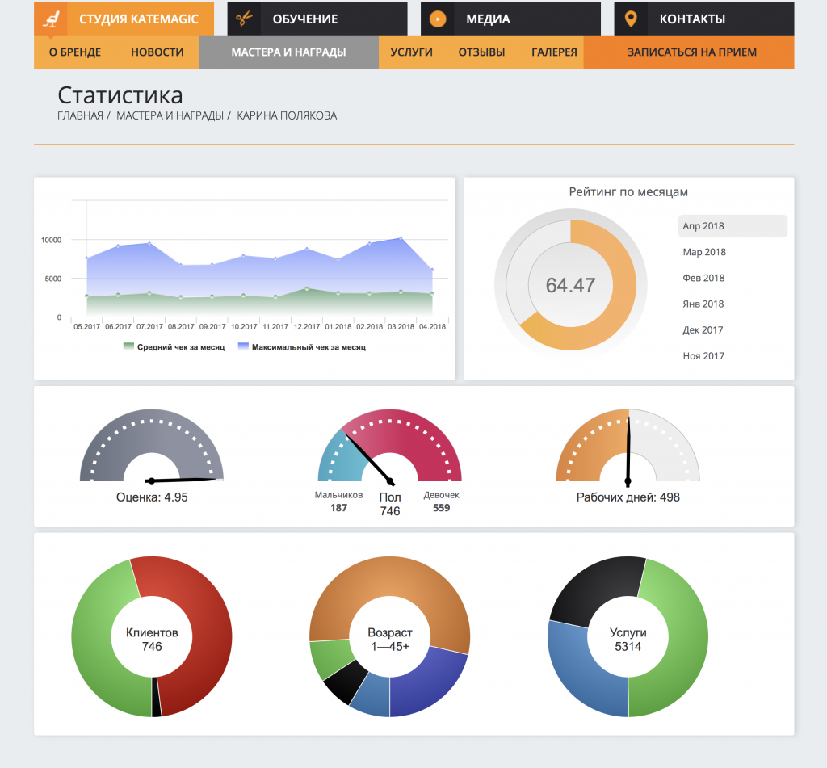Toggle the Средний чек за месяц legend entry

pyautogui.click(x=174, y=347)
